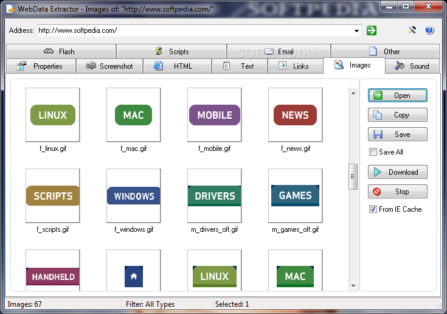
Task: Click the Download button
Action: pyautogui.click(x=397, y=172)
